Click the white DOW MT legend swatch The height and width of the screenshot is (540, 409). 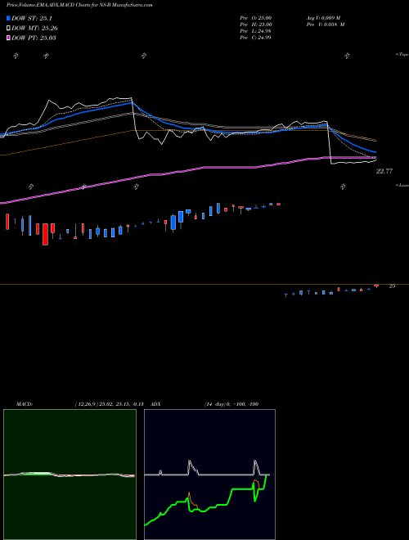pos(8,29)
